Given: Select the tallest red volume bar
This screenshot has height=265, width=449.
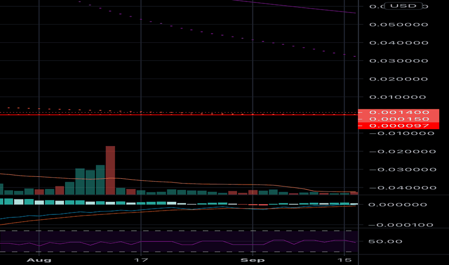Looking at the screenshot, I should coord(110,171).
